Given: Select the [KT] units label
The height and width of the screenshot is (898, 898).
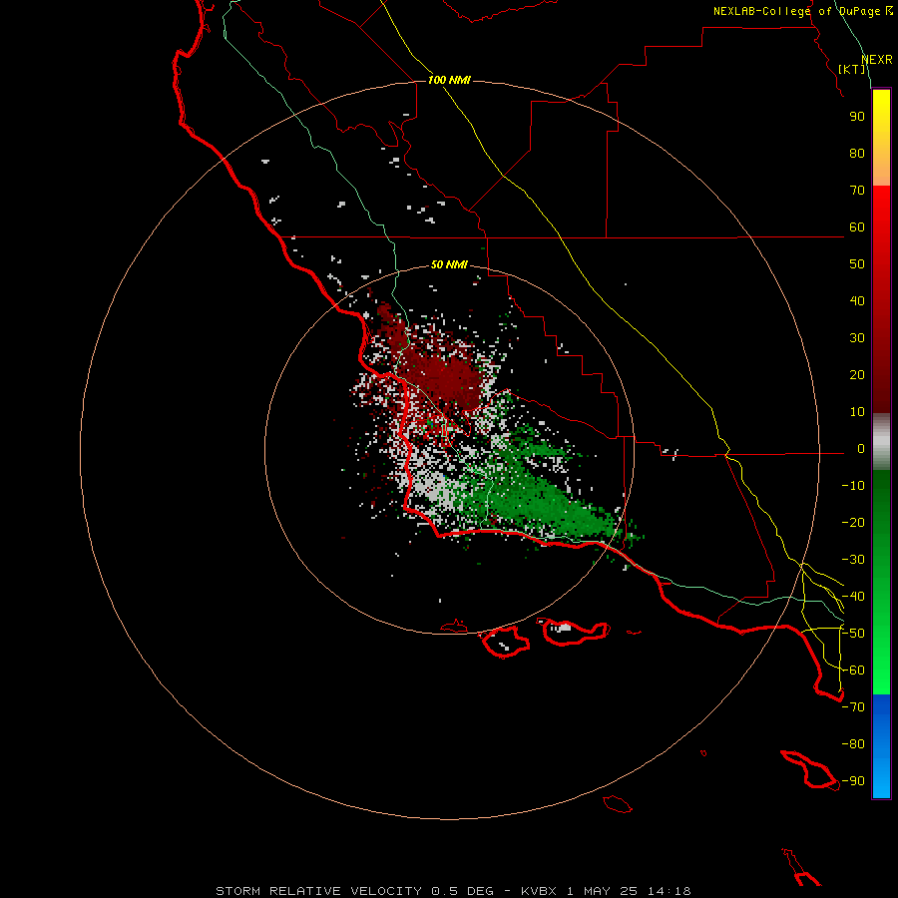Looking at the screenshot, I should click(852, 69).
